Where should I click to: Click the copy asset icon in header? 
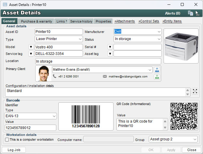coord(191,13)
